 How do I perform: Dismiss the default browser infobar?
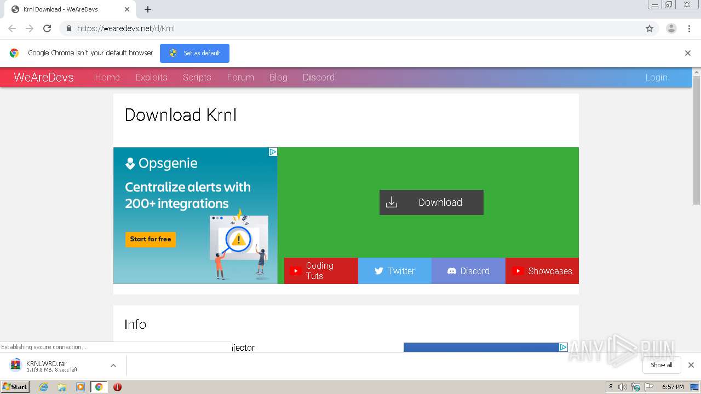[x=688, y=53]
